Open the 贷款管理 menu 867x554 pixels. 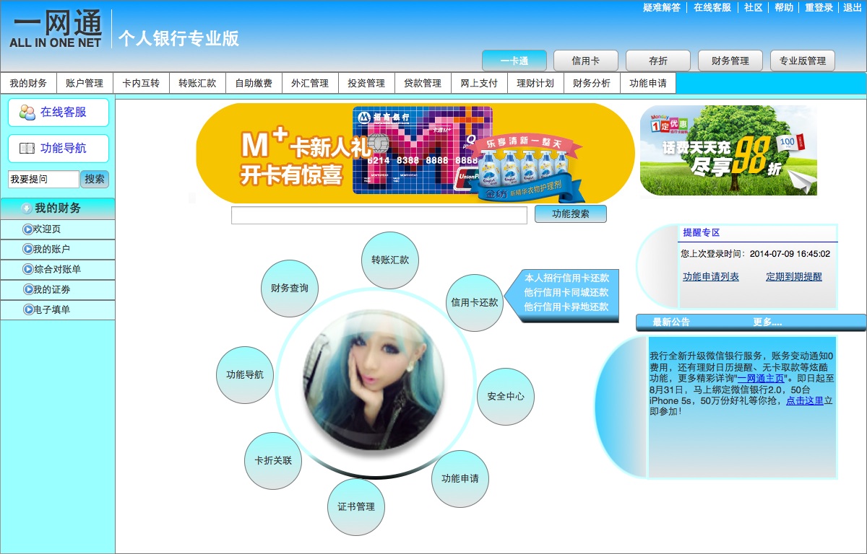tap(423, 83)
